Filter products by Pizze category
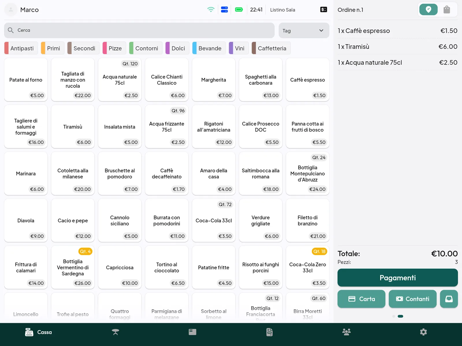The image size is (462, 346). [114, 48]
